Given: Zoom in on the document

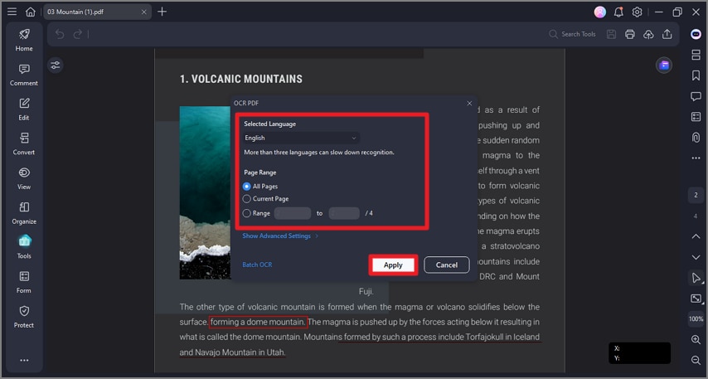Looking at the screenshot, I should [696, 339].
